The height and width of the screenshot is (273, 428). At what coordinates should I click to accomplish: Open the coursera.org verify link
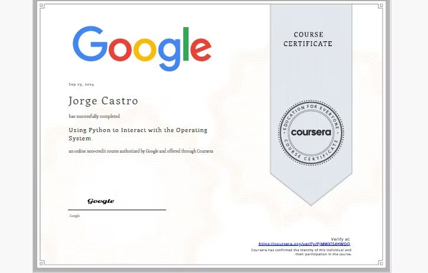click(x=304, y=244)
